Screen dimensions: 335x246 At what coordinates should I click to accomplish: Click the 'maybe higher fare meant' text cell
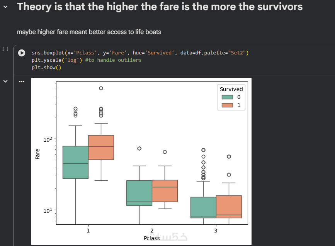coord(89,32)
